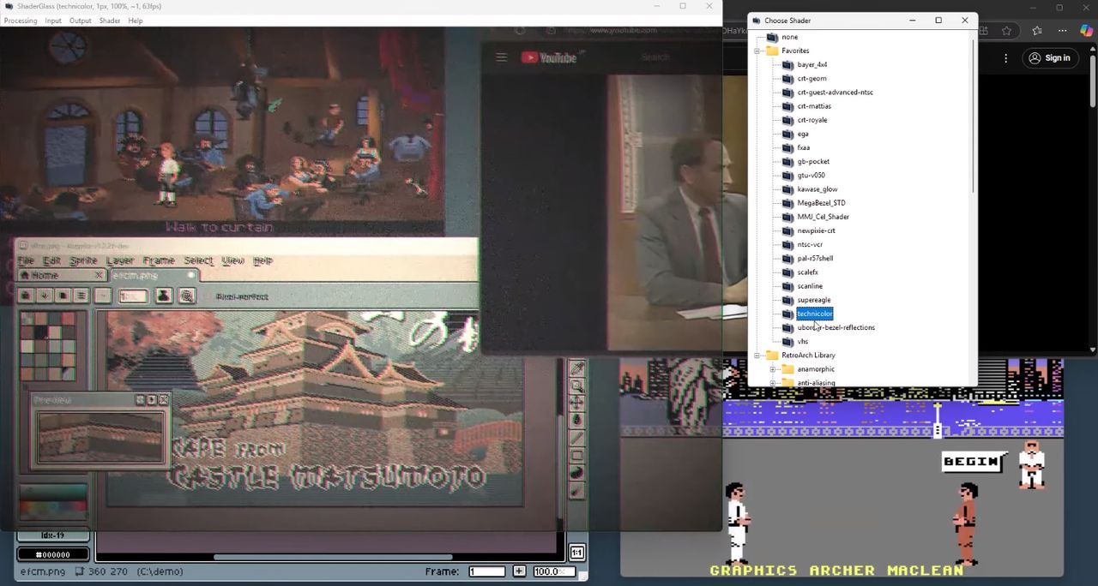This screenshot has height=586, width=1098.
Task: Close the Aseprite Preview window
Action: pyautogui.click(x=163, y=400)
